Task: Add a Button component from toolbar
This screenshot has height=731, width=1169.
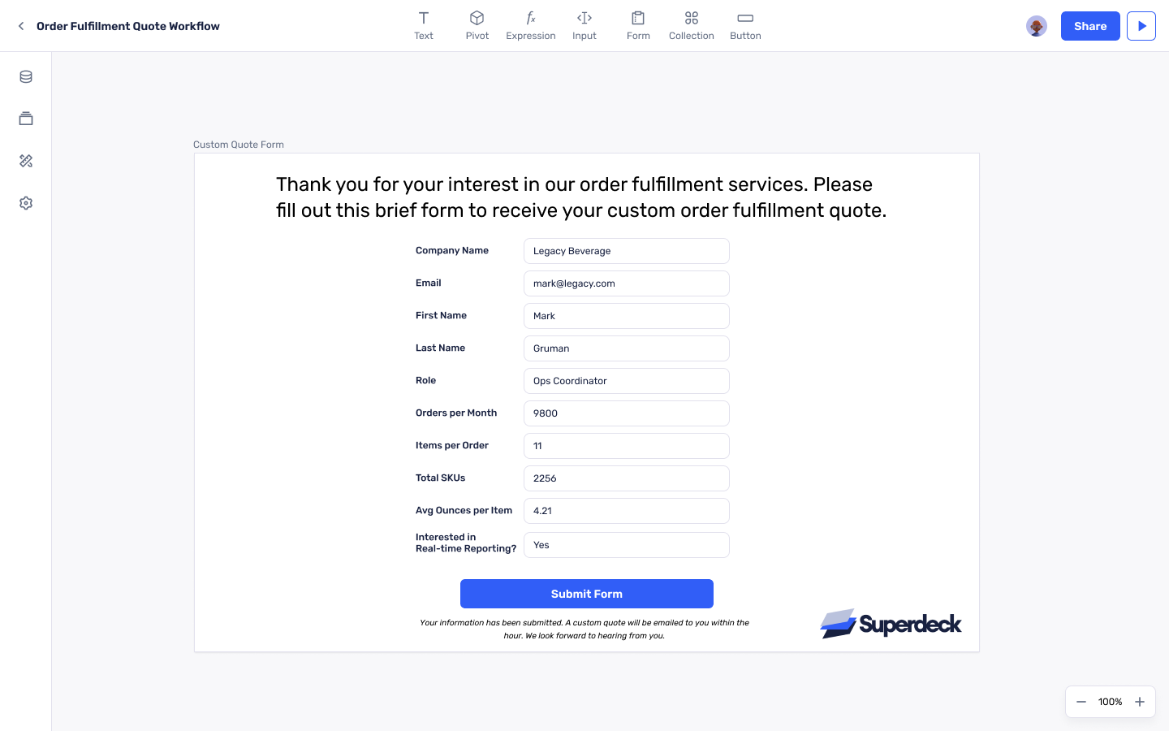Action: coord(745,26)
